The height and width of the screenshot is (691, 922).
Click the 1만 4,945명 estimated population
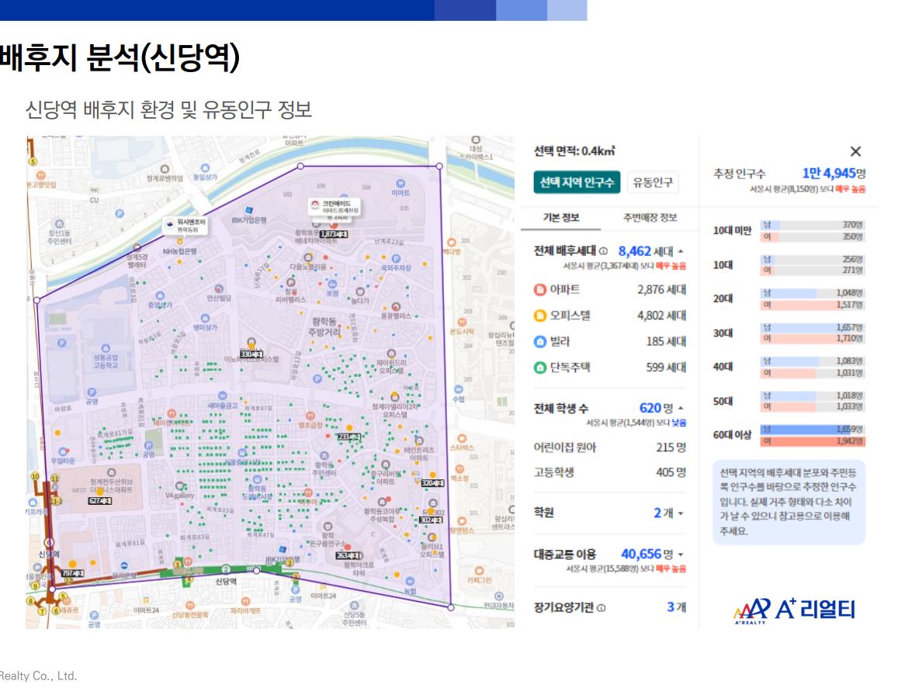pyautogui.click(x=834, y=174)
